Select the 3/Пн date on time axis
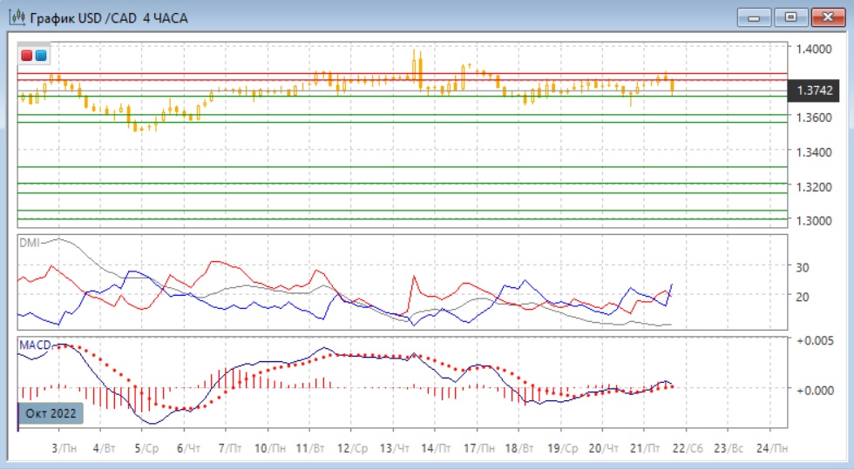Screen dimensions: 854x469 (x=62, y=448)
